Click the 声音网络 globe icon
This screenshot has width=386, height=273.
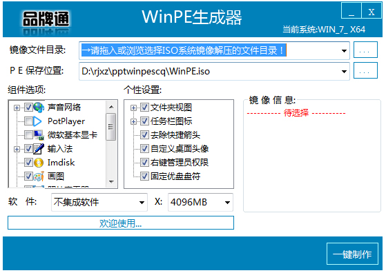39,108
